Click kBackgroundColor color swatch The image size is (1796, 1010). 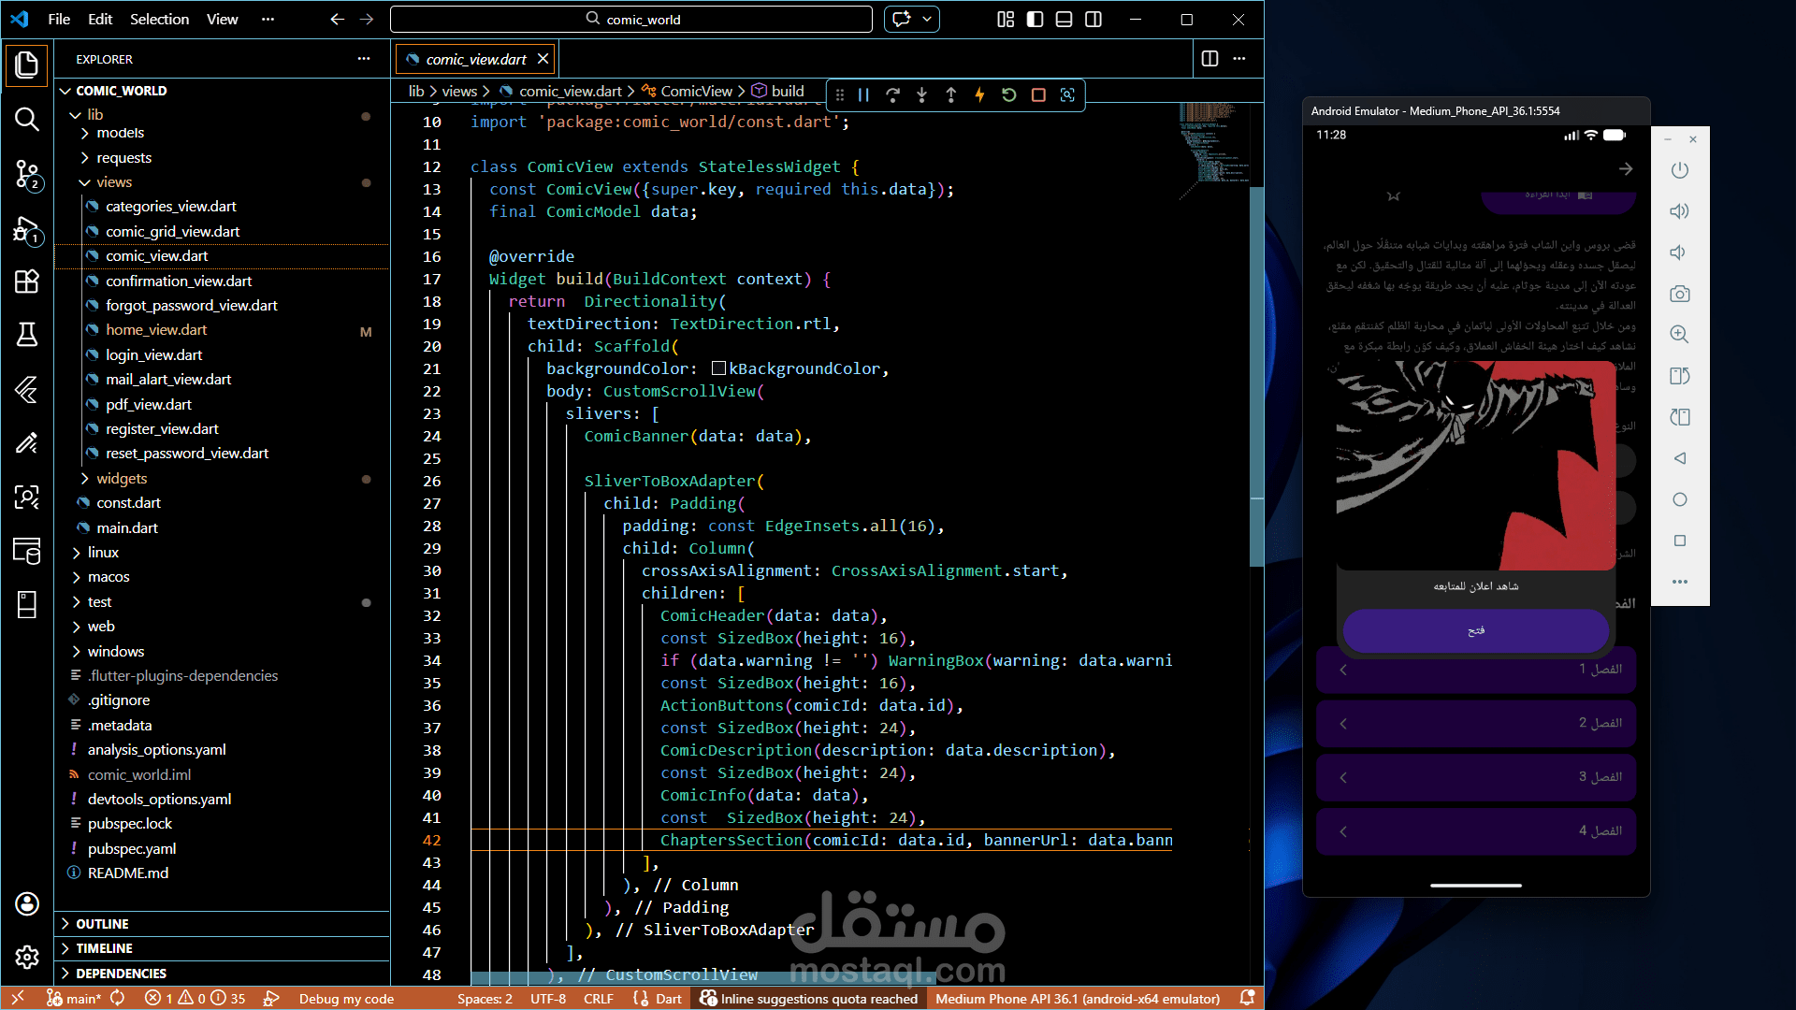click(718, 368)
